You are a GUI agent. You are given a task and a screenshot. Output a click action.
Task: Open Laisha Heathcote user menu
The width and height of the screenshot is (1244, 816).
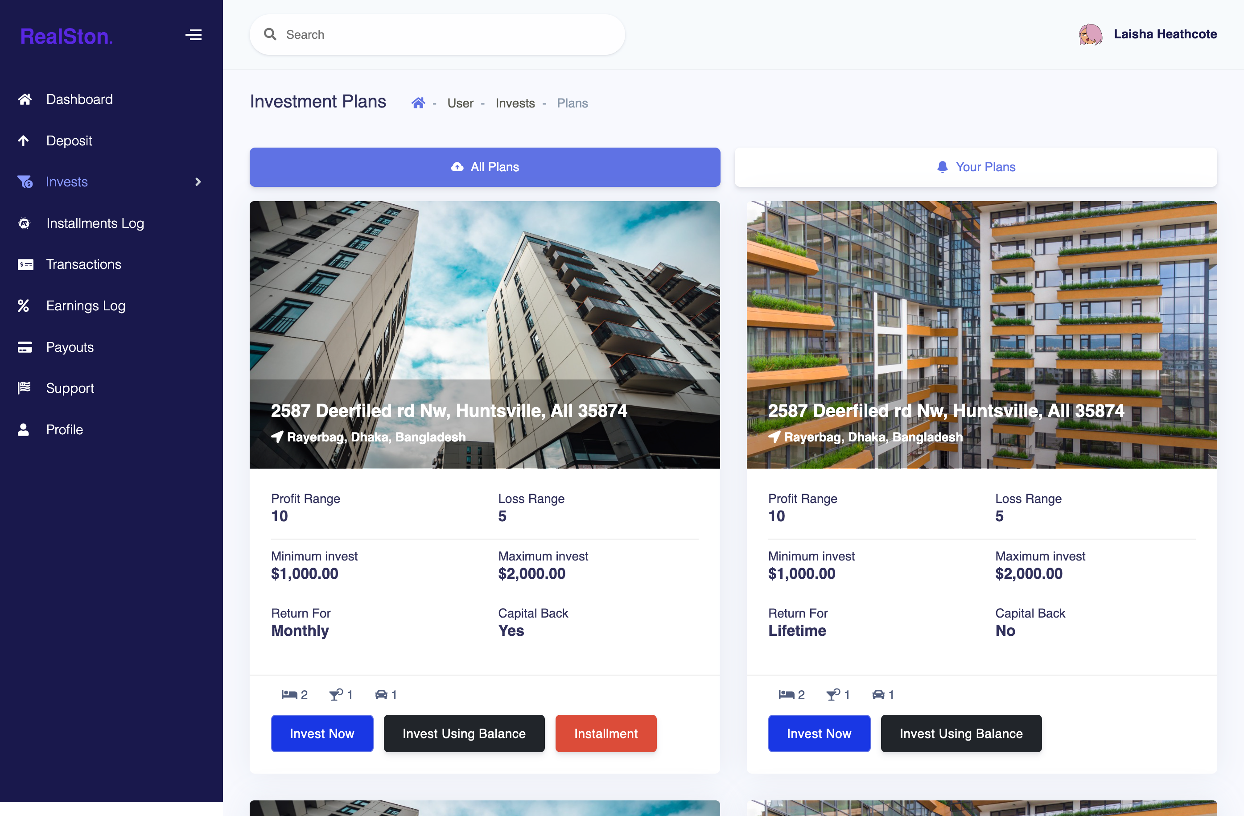[1148, 34]
